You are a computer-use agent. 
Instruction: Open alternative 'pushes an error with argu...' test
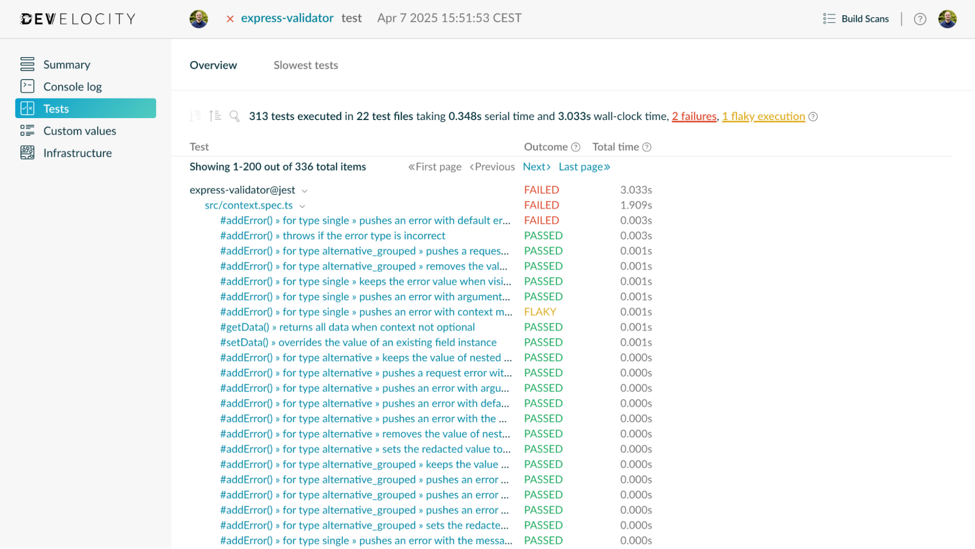364,388
